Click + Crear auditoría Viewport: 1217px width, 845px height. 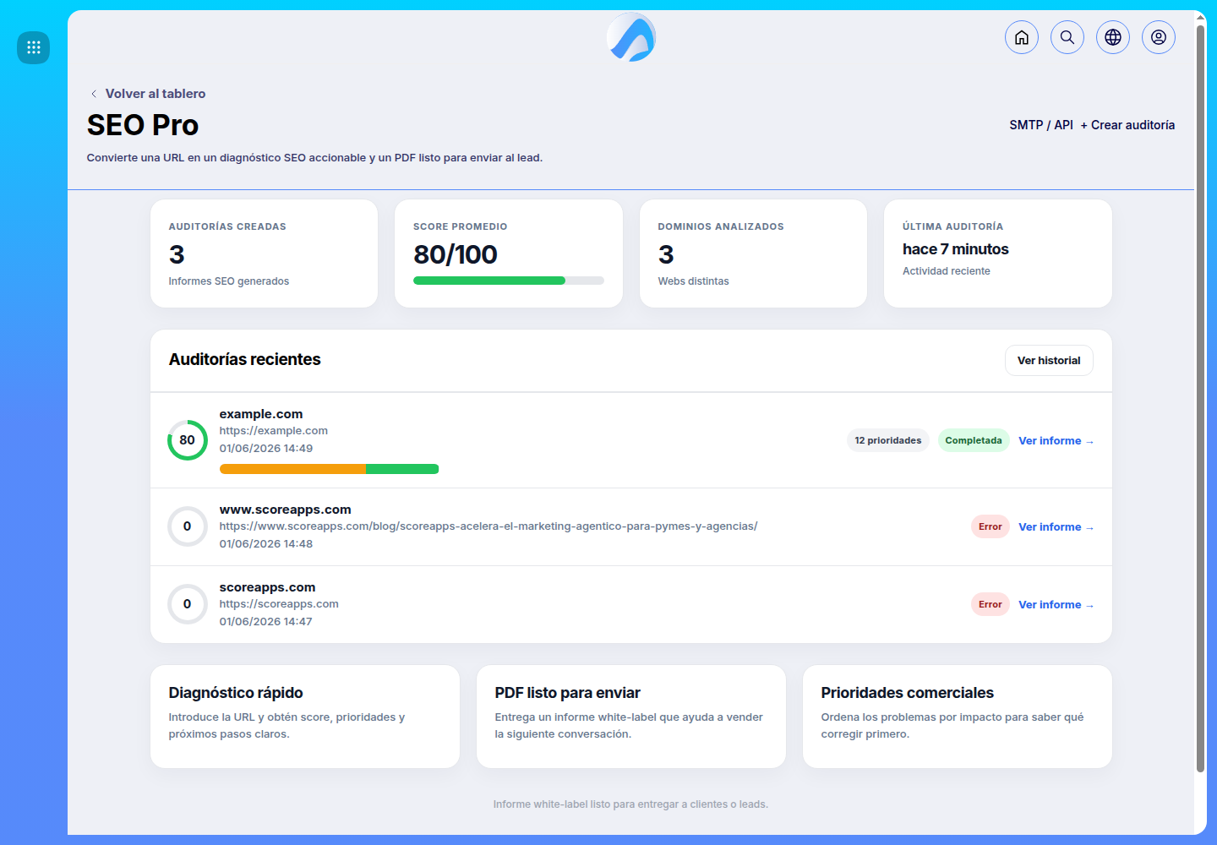coord(1127,125)
